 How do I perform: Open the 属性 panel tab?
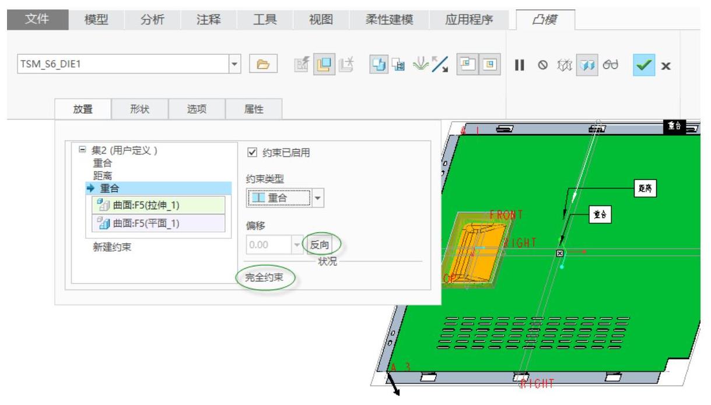click(x=254, y=109)
